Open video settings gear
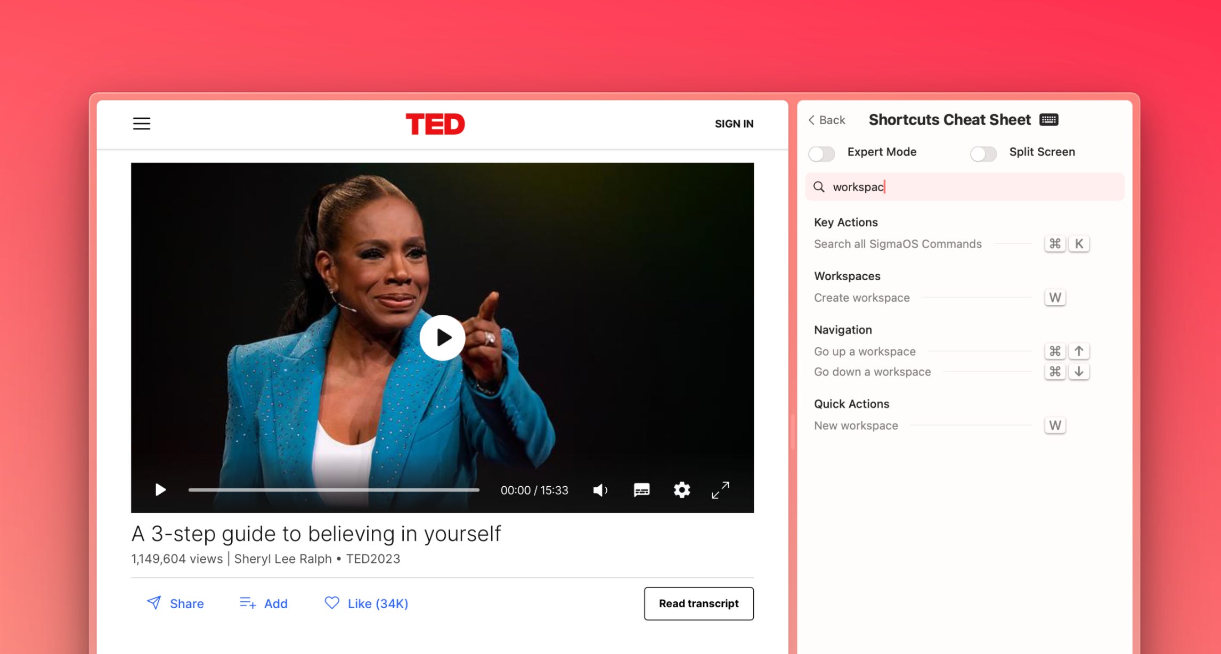1221x654 pixels. 681,490
